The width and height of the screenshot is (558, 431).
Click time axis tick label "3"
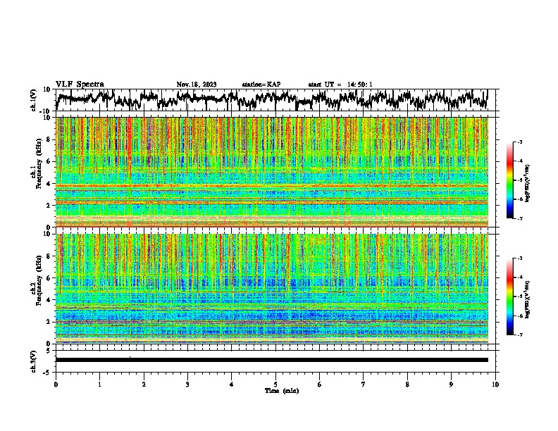click(187, 385)
